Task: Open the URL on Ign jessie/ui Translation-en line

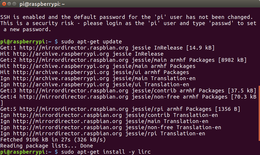Action: [x=61, y=85]
